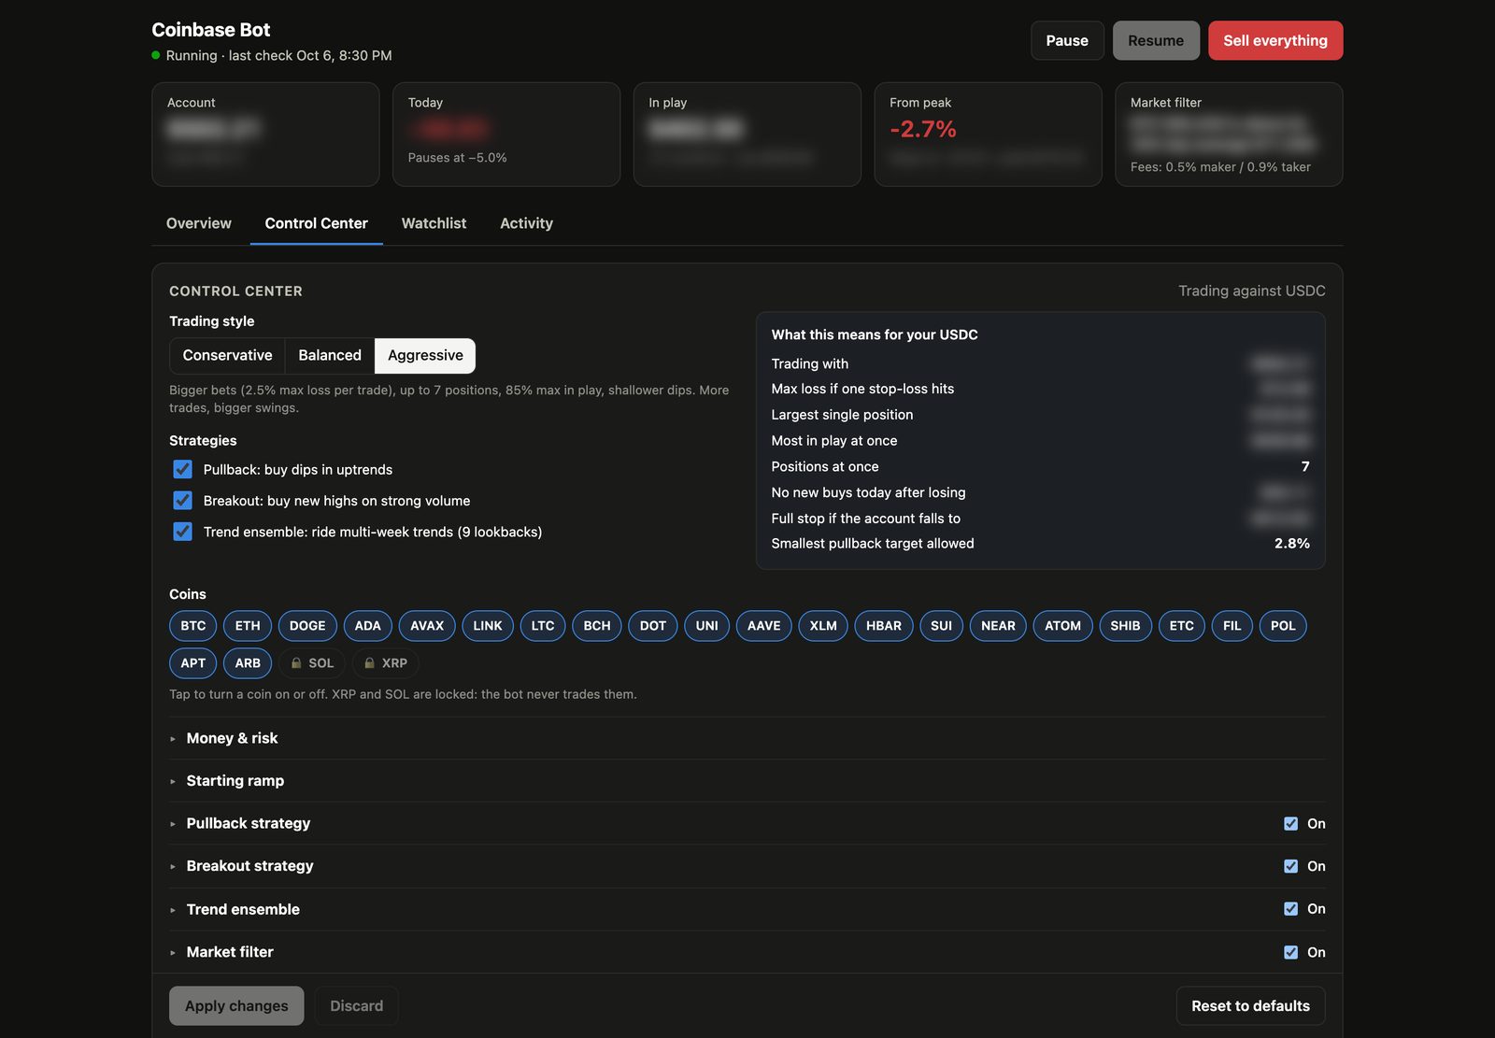Toggle the ARB coin chip
Screen dimensions: 1495x1038
(x=248, y=663)
